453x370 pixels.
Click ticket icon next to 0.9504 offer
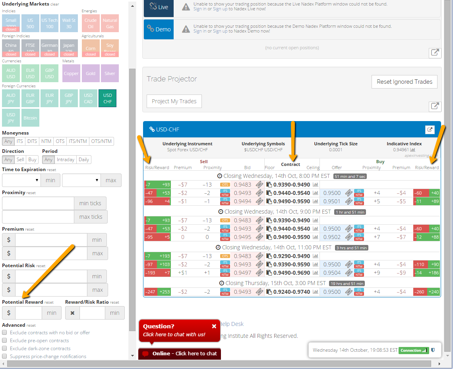[348, 273]
